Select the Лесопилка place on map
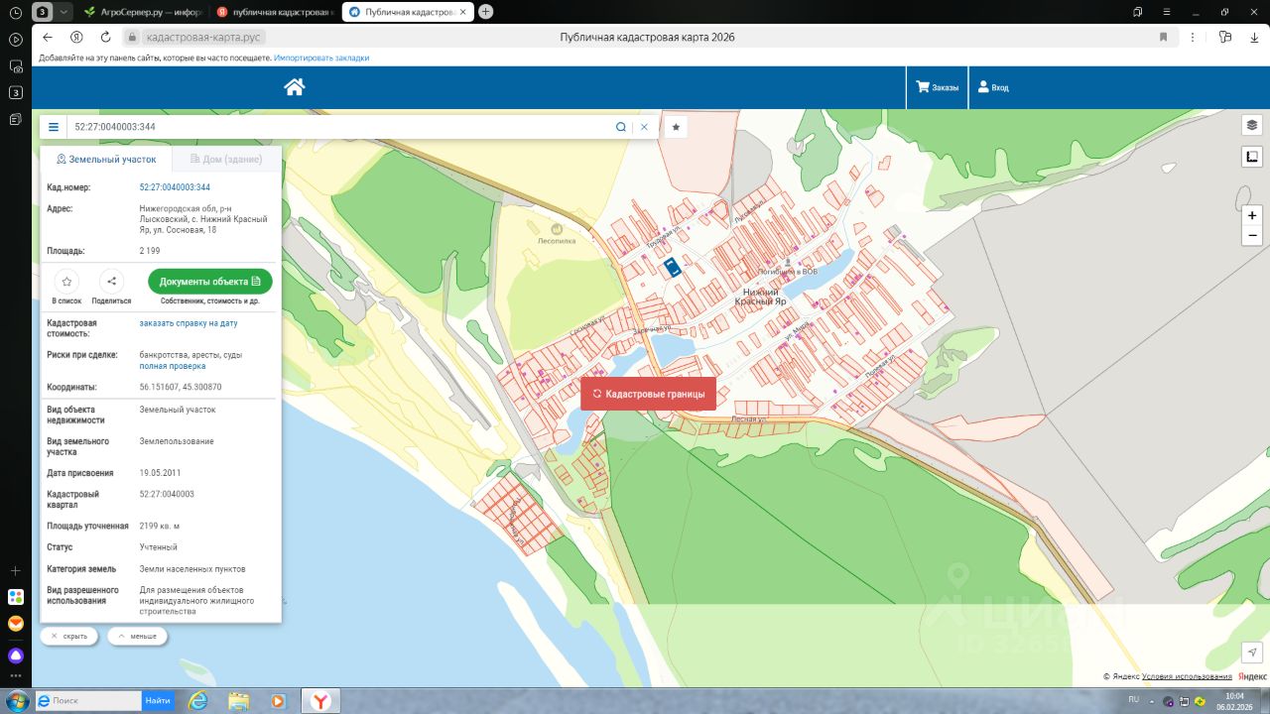 click(556, 235)
